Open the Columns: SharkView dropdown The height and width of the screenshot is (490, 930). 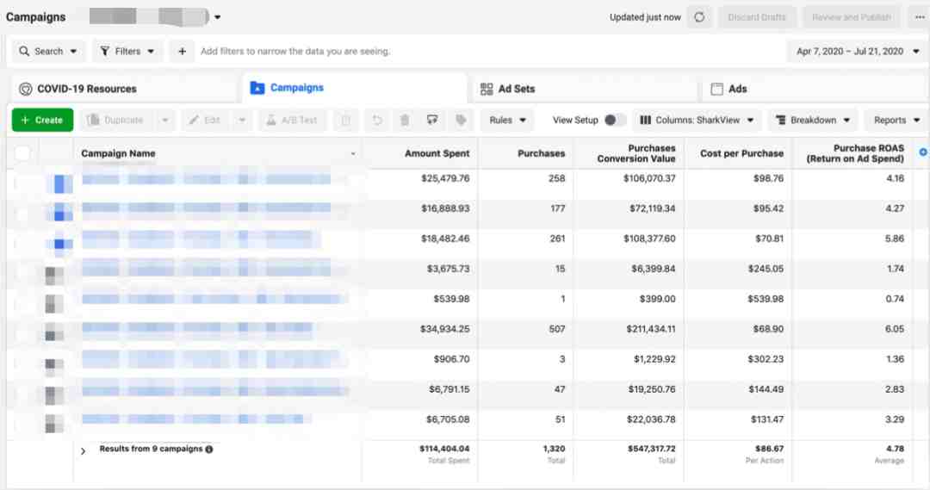697,120
